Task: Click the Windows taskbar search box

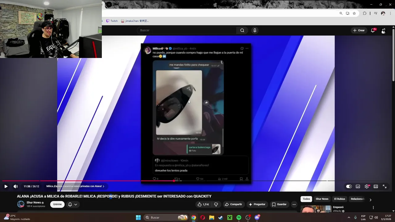Action: pyautogui.click(x=166, y=218)
